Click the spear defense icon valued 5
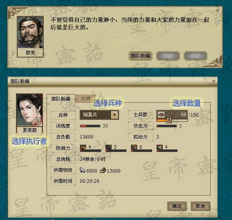The image size is (232, 220). pos(109,148)
